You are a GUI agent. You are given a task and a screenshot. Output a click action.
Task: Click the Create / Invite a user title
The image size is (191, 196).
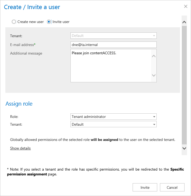tap(32, 7)
